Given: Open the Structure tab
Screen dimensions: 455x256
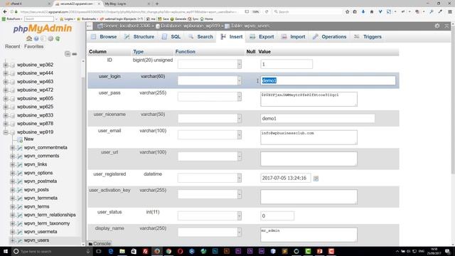Looking at the screenshot, I should click(x=139, y=37).
